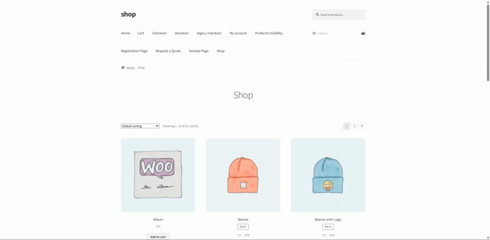Go to Checkout page
This screenshot has height=240, width=490.
(159, 33)
